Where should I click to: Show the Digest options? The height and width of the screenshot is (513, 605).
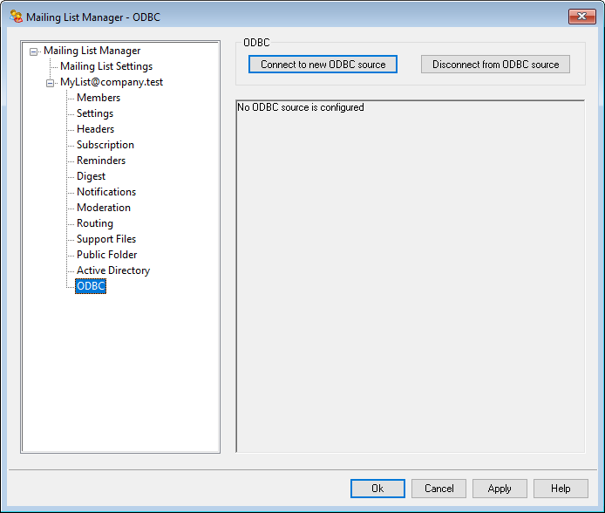pyautogui.click(x=91, y=176)
